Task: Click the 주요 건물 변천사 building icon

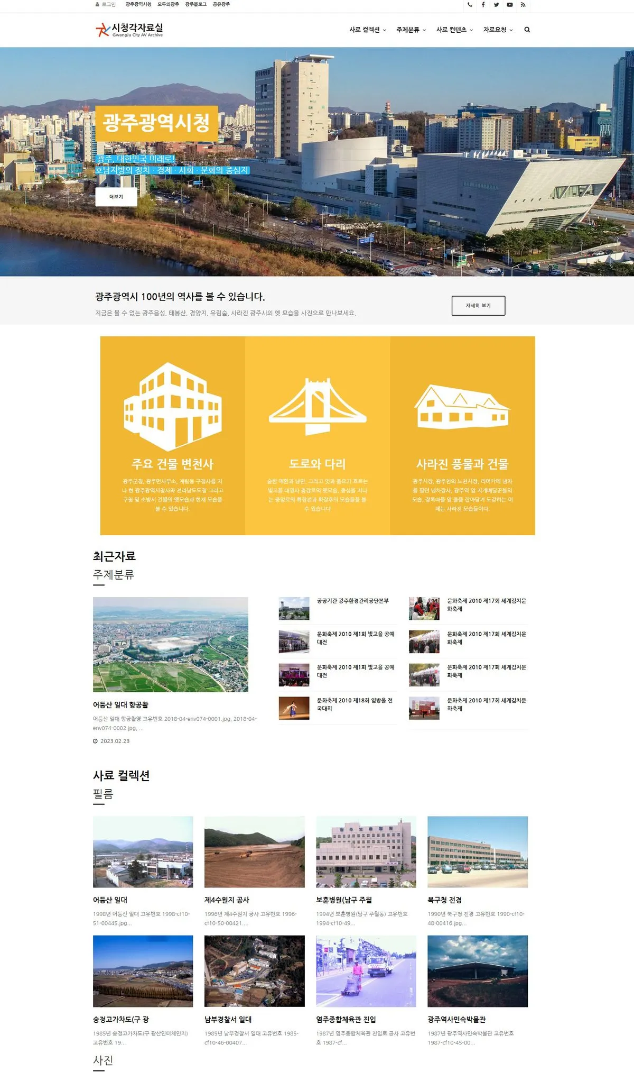Action: click(172, 406)
